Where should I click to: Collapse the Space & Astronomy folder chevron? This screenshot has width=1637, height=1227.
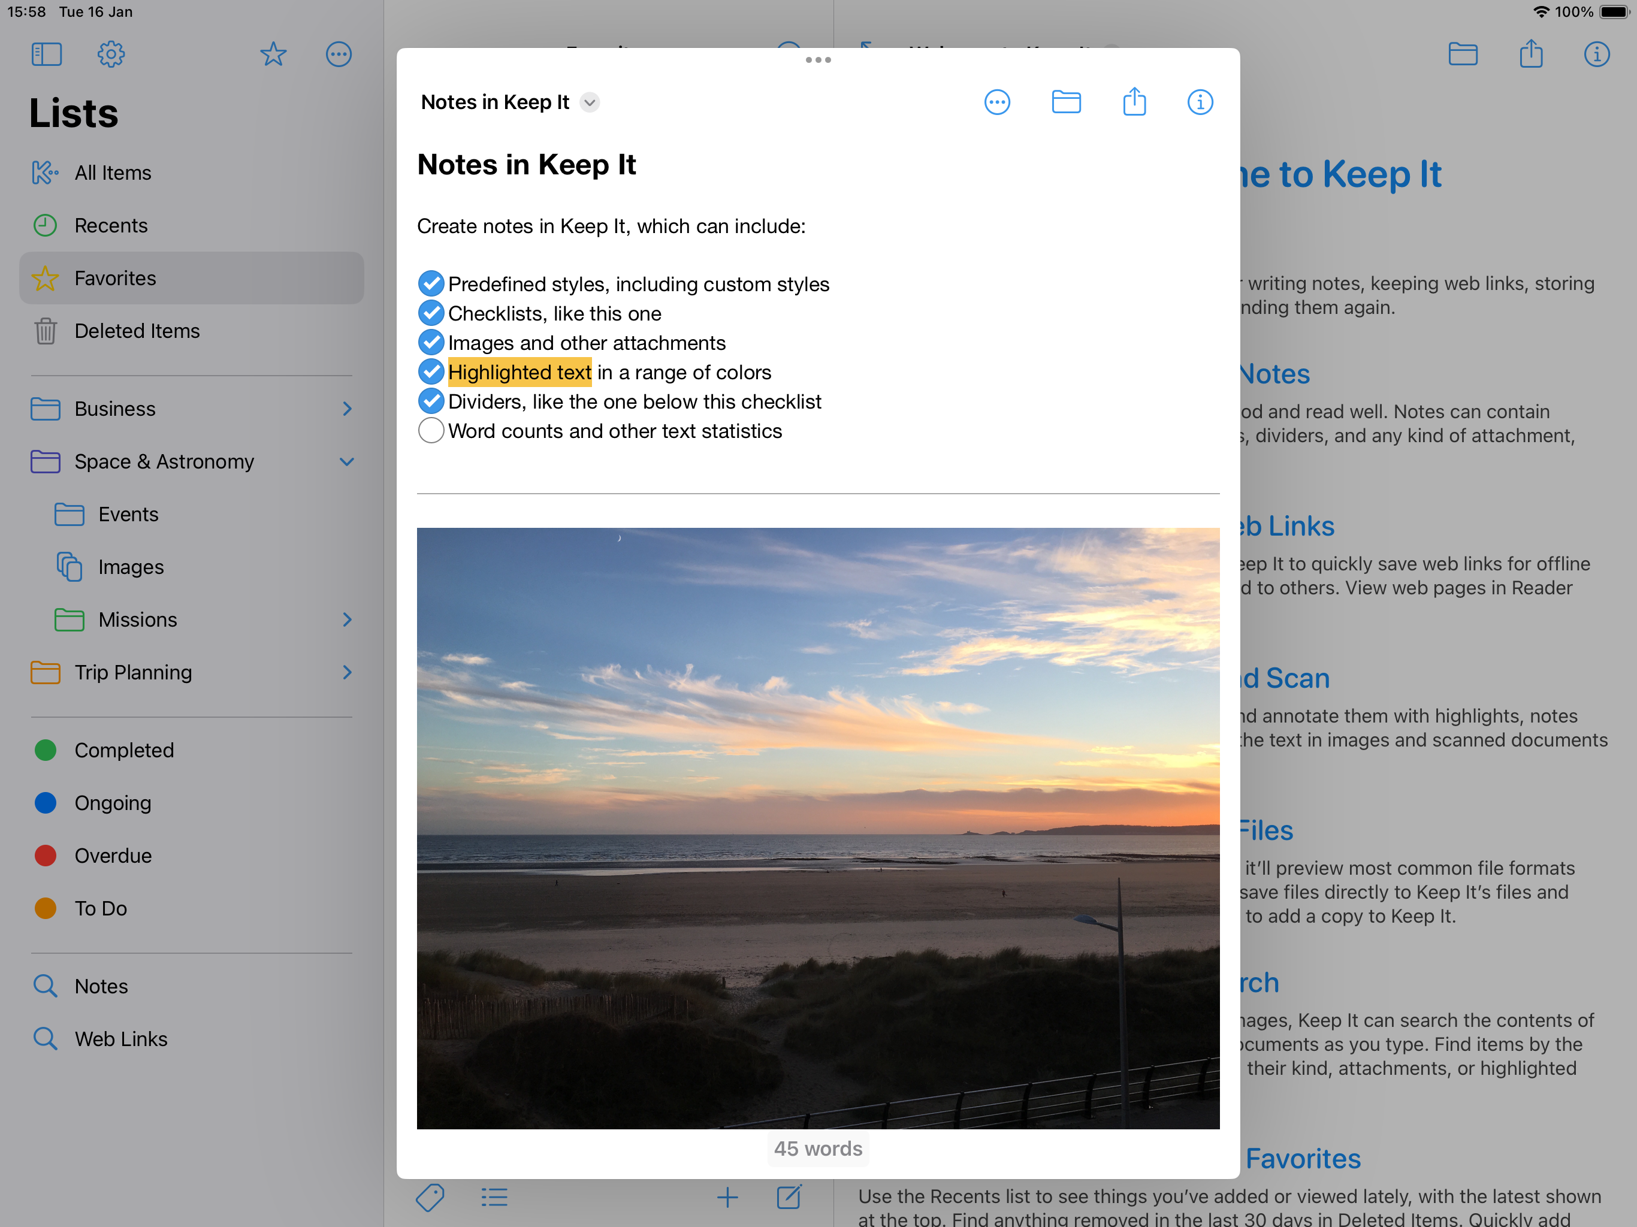[346, 461]
